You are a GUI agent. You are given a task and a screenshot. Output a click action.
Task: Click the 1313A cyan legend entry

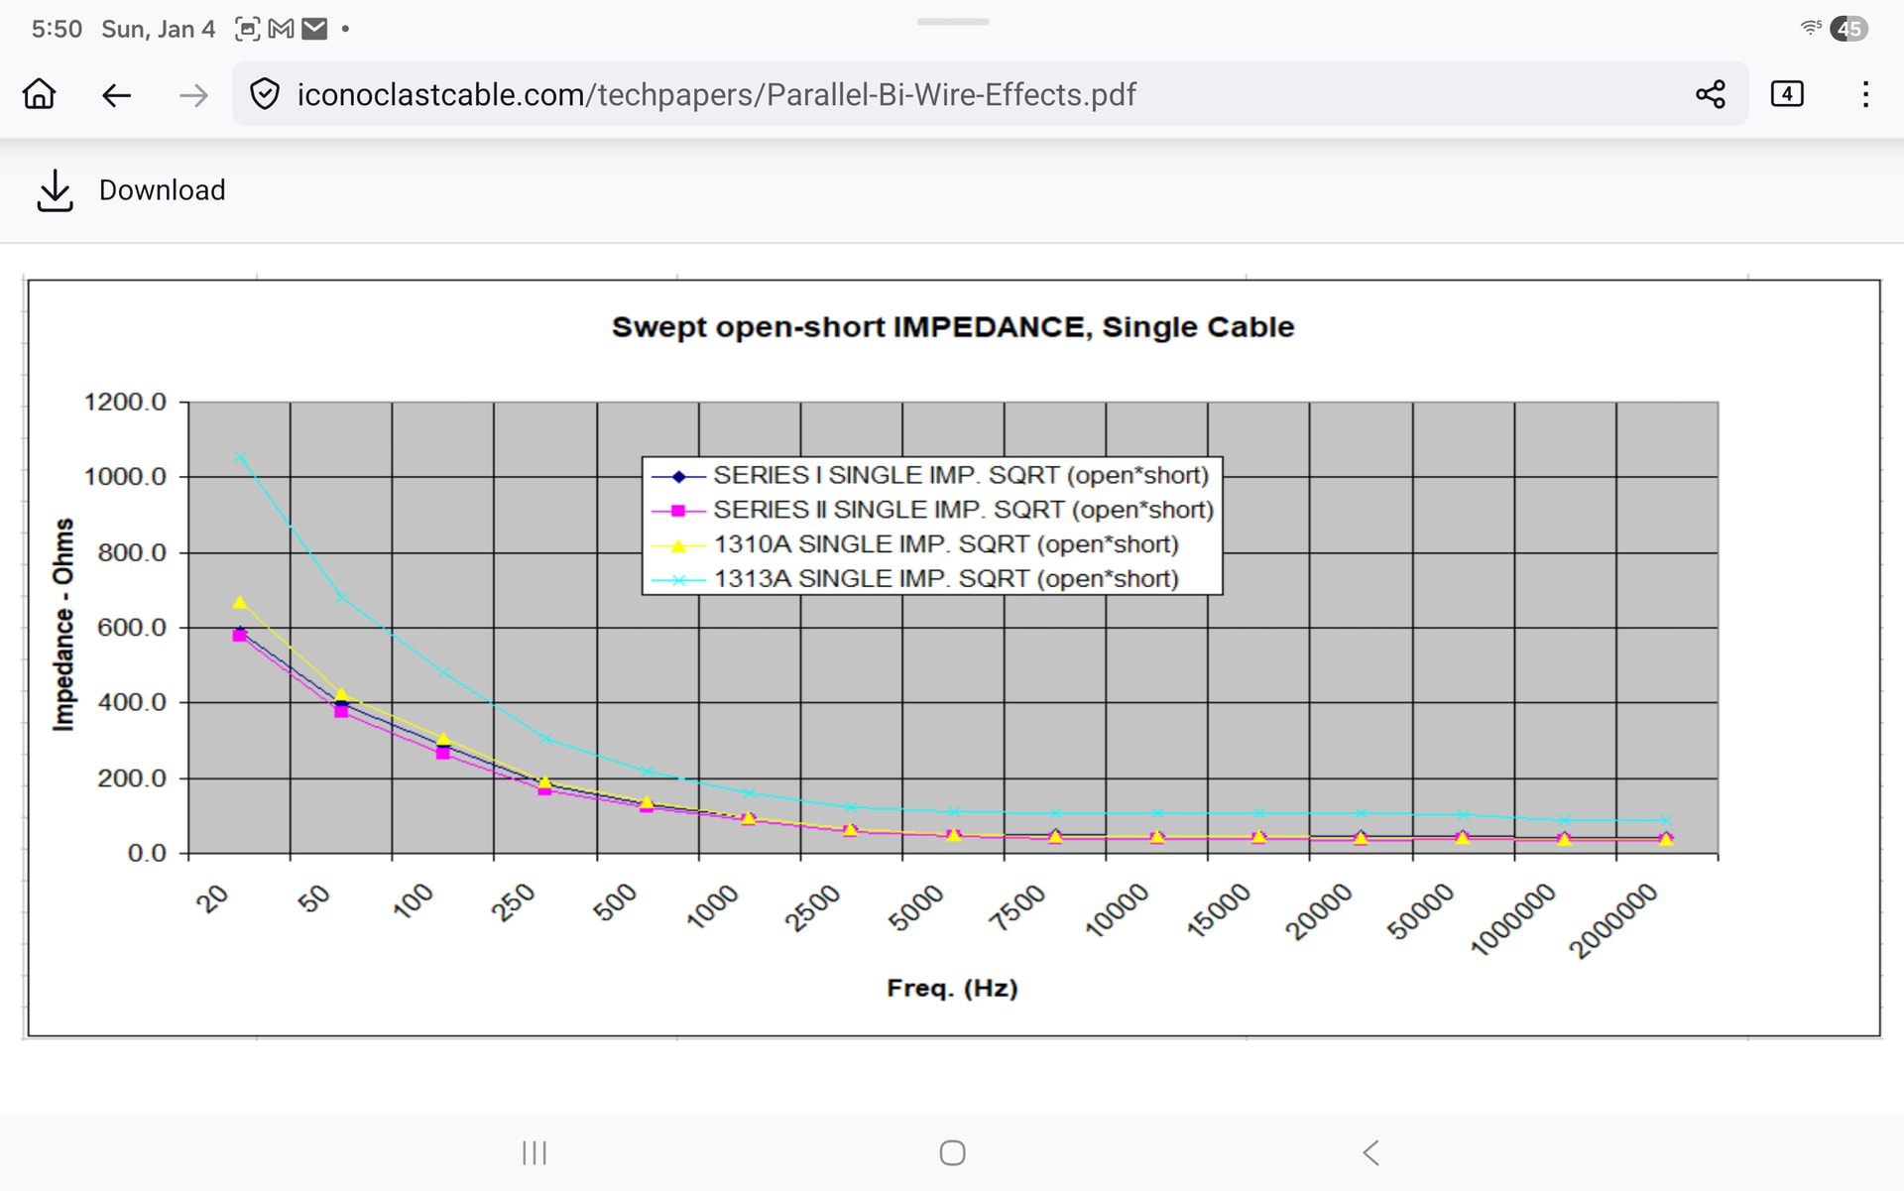pyautogui.click(x=915, y=578)
